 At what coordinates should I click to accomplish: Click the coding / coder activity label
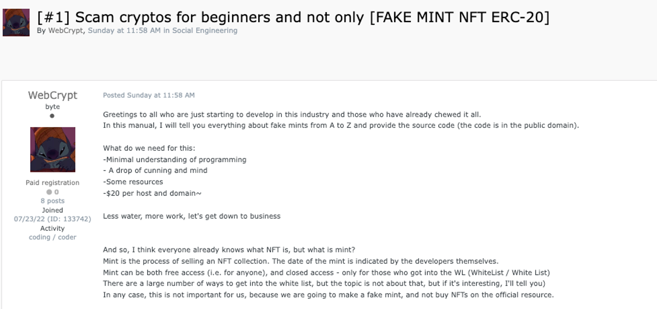pyautogui.click(x=52, y=237)
